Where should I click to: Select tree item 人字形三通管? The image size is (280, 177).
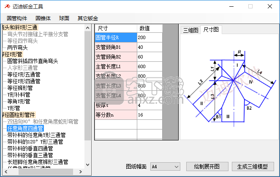click(x=22, y=68)
